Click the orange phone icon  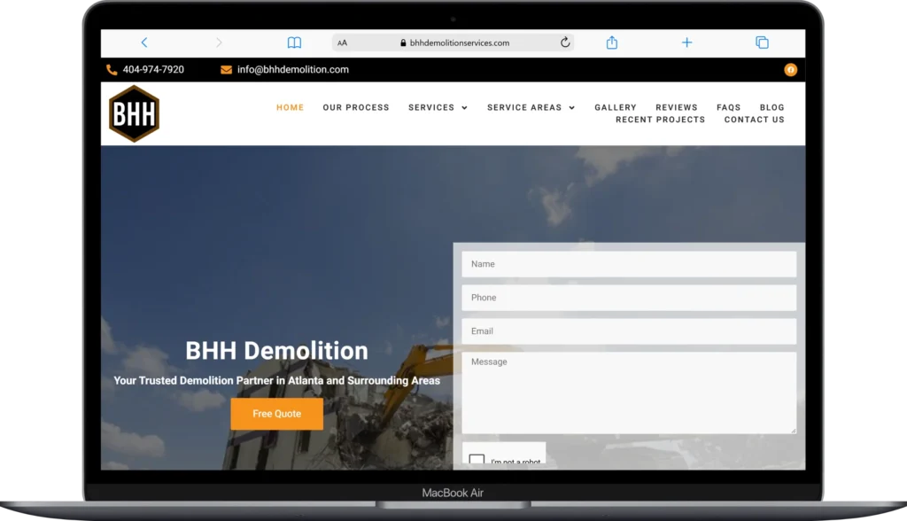point(112,69)
